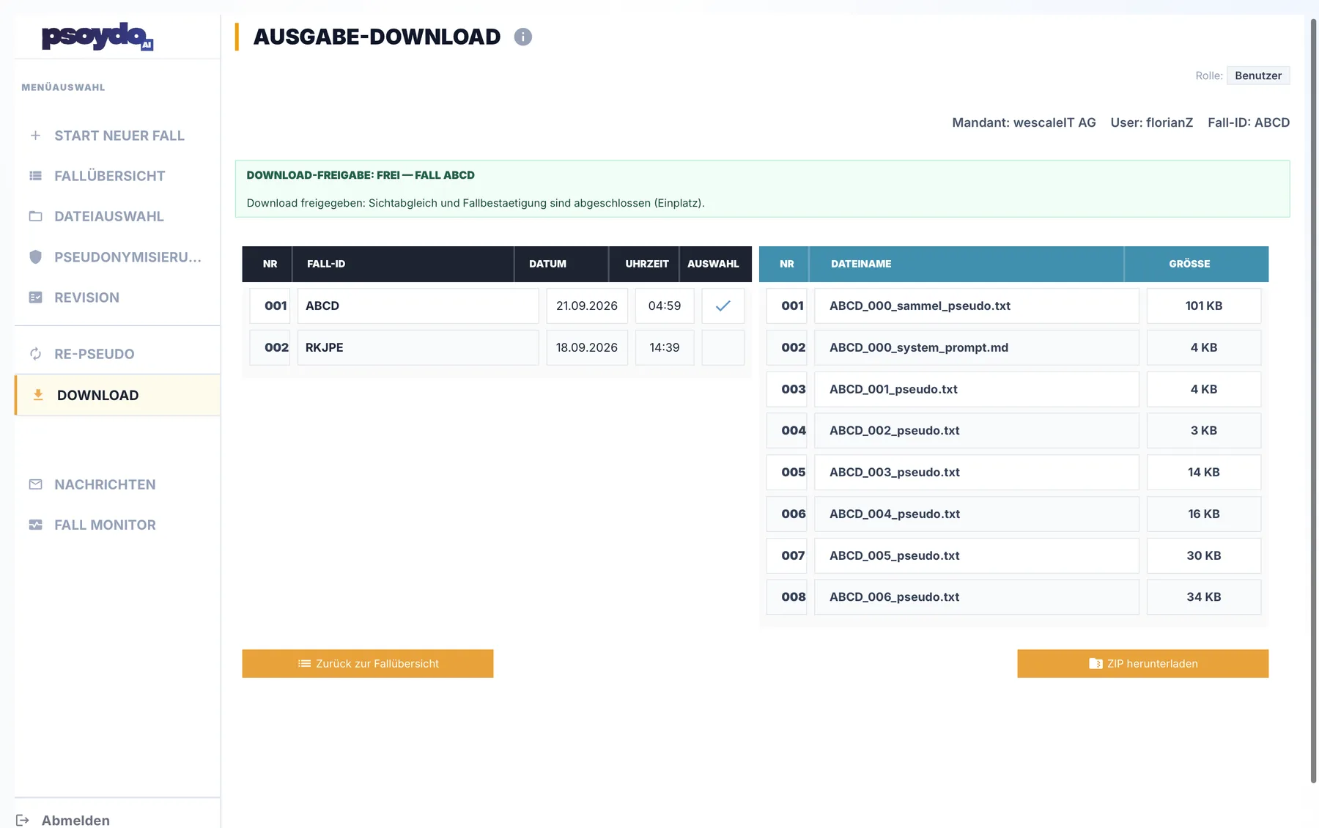
Task: Click the Dateiname column header
Action: [967, 264]
